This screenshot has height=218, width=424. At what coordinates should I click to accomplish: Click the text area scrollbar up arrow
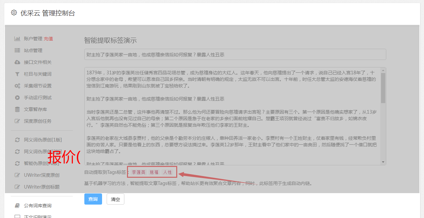point(383,70)
